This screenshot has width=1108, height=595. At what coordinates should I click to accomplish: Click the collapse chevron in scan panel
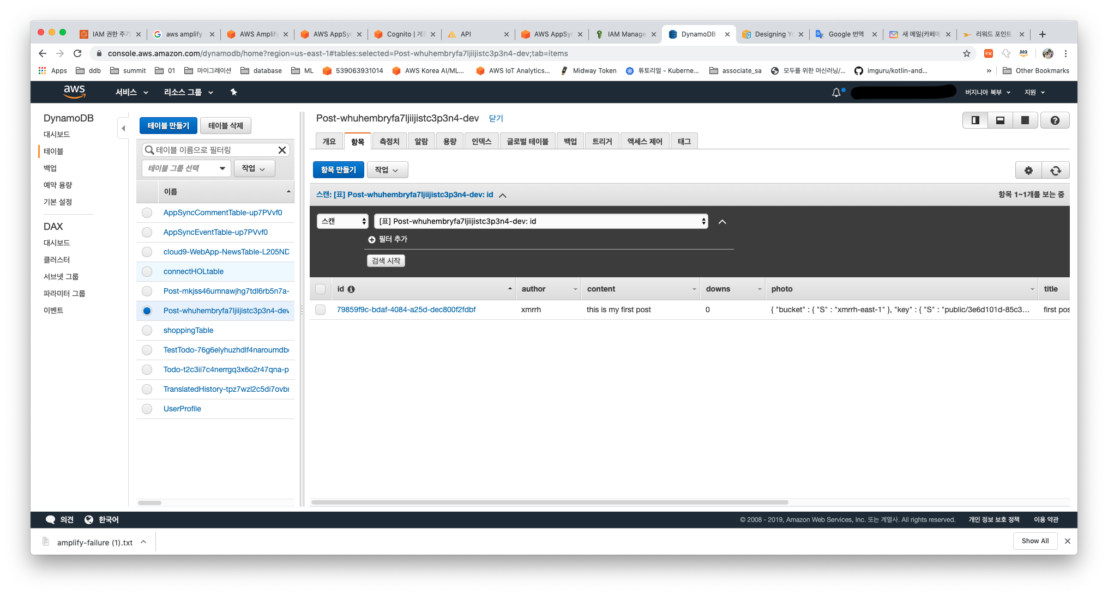(721, 221)
